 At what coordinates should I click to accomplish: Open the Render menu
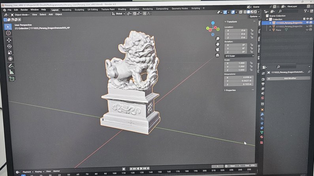[x=24, y=9]
